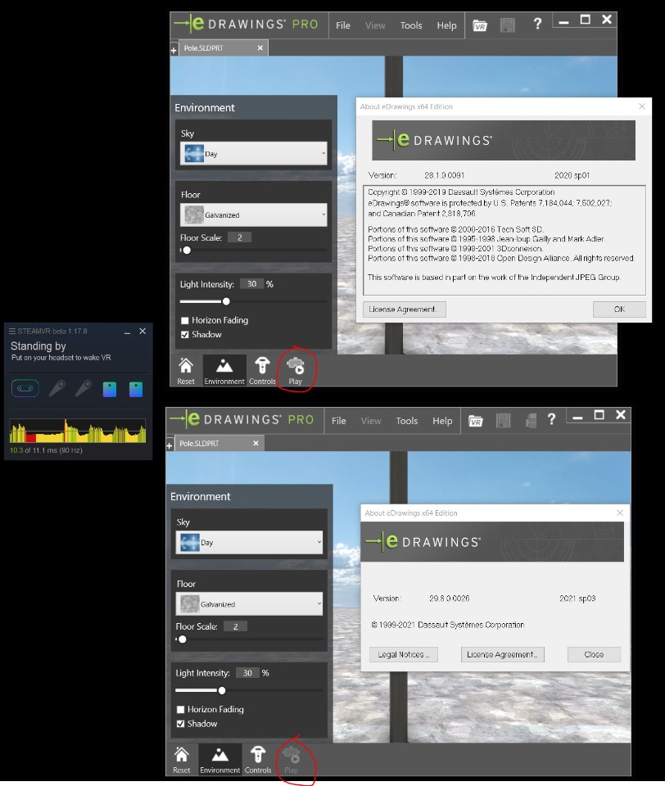Select Pole.SLDPRT tab in lower 2021 window

(219, 444)
